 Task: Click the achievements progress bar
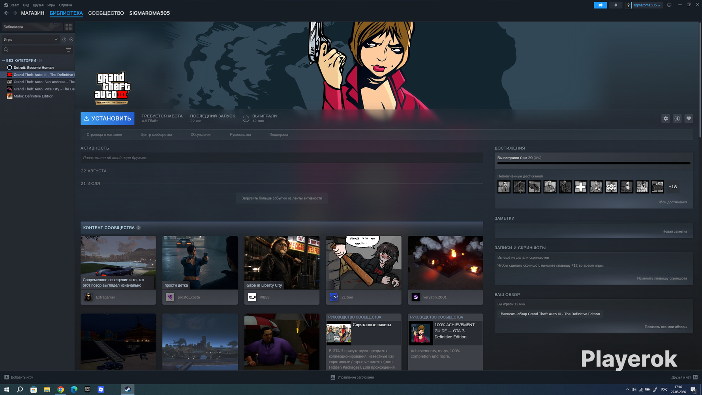click(x=594, y=163)
